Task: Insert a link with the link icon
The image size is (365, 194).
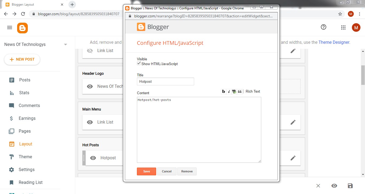Action: coord(234,92)
